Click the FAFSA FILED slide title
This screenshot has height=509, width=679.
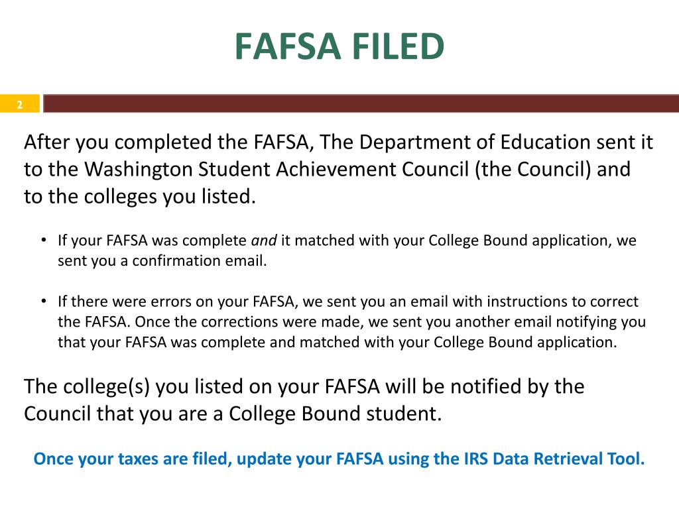[339, 46]
